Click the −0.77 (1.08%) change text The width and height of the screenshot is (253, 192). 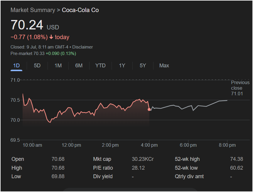coord(29,37)
